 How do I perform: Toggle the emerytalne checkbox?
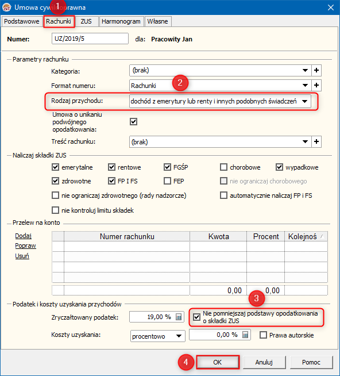click(55, 167)
